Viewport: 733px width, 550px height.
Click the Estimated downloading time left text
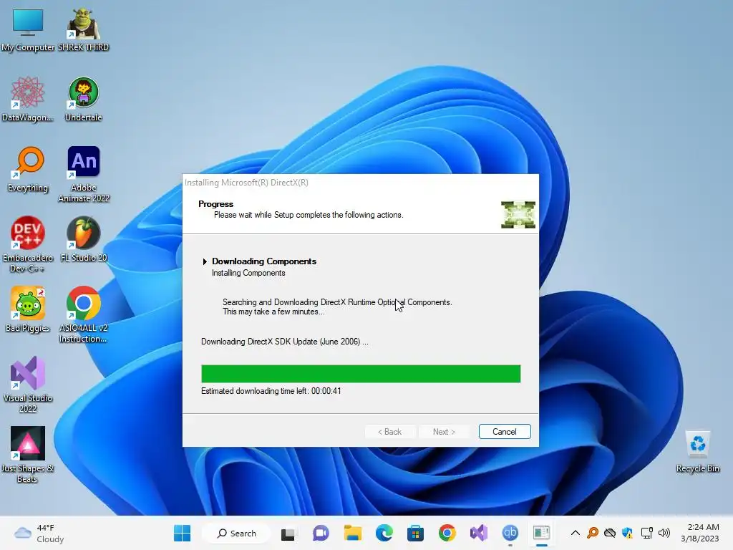pyautogui.click(x=271, y=391)
